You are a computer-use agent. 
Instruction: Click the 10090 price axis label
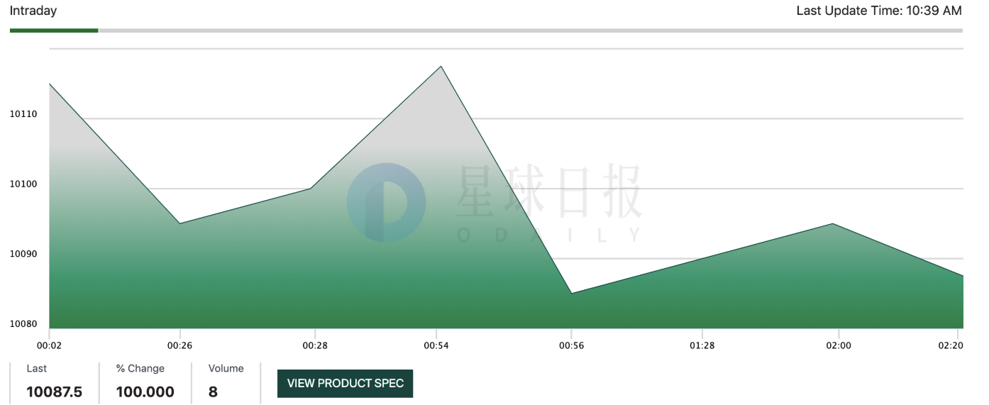click(23, 255)
